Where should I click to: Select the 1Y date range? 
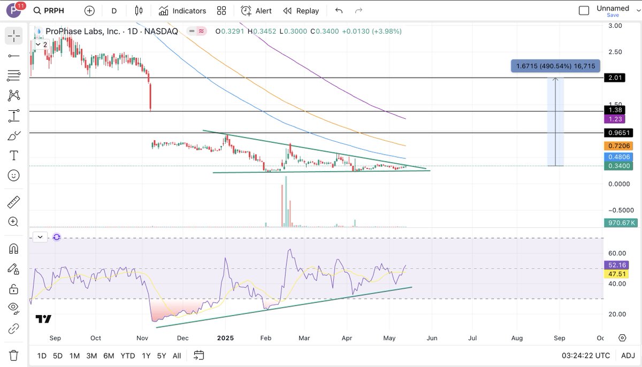coord(146,355)
